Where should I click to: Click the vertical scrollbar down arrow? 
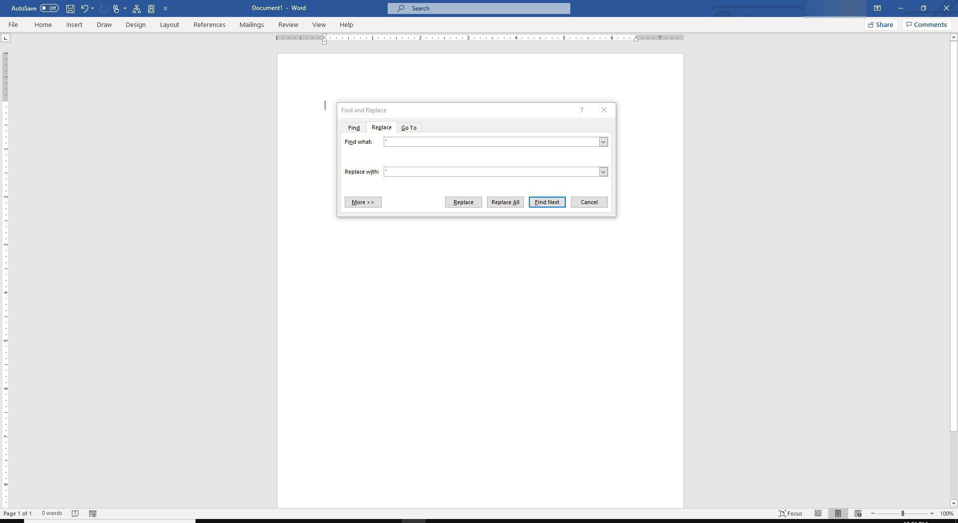(954, 504)
